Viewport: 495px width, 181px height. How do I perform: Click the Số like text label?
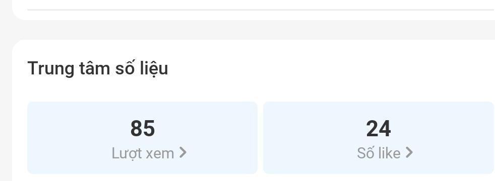pyautogui.click(x=379, y=153)
